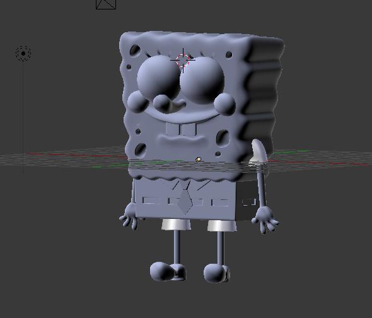Select the white pant leg cylinder on the viewer's right
This screenshot has width=372, height=318.
tap(222, 226)
